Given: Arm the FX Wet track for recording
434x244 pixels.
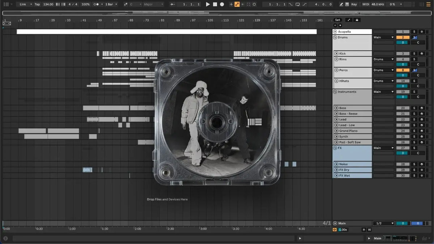Looking at the screenshot, I should click(x=421, y=176).
